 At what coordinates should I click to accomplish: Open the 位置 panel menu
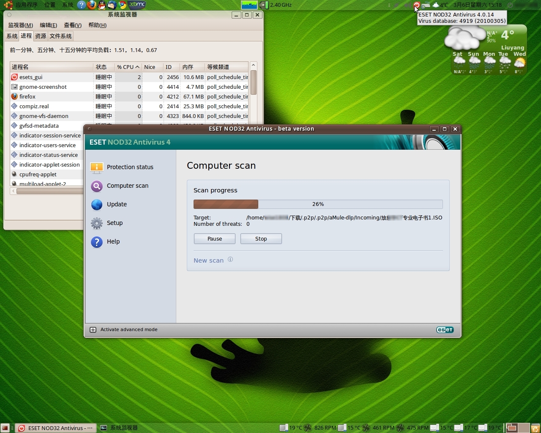pos(50,5)
